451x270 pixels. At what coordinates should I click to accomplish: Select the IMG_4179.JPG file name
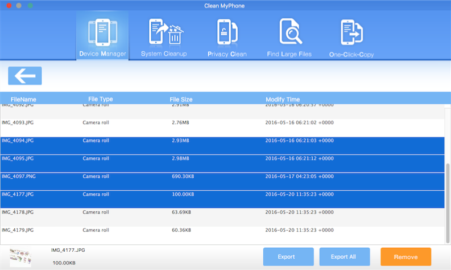coord(18,230)
